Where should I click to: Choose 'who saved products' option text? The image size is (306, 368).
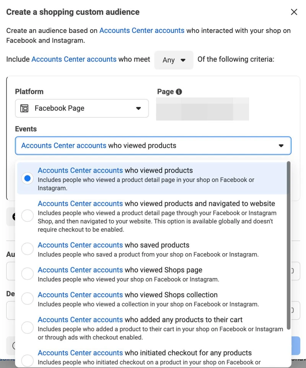pyautogui.click(x=157, y=245)
